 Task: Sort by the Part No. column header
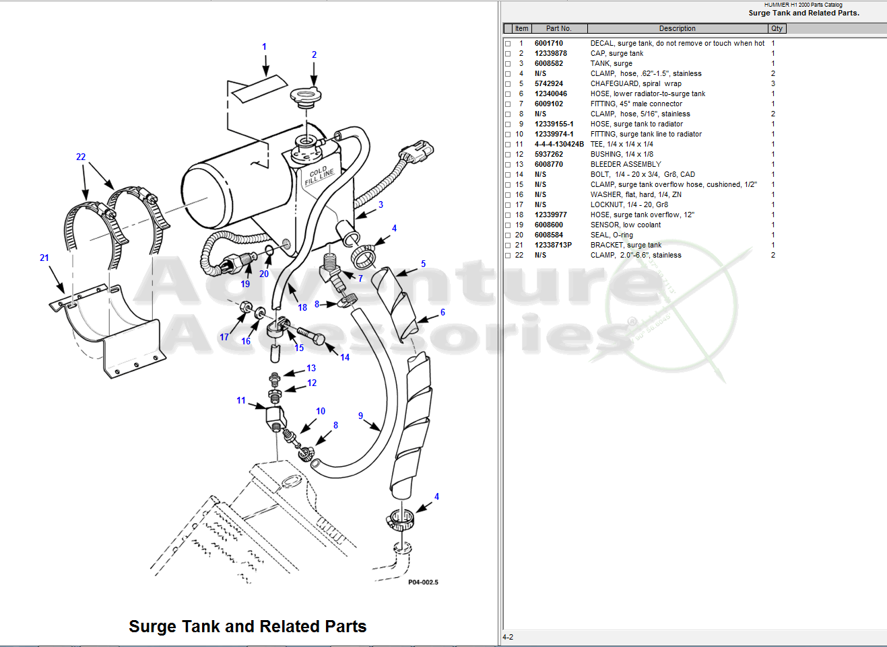pos(558,28)
